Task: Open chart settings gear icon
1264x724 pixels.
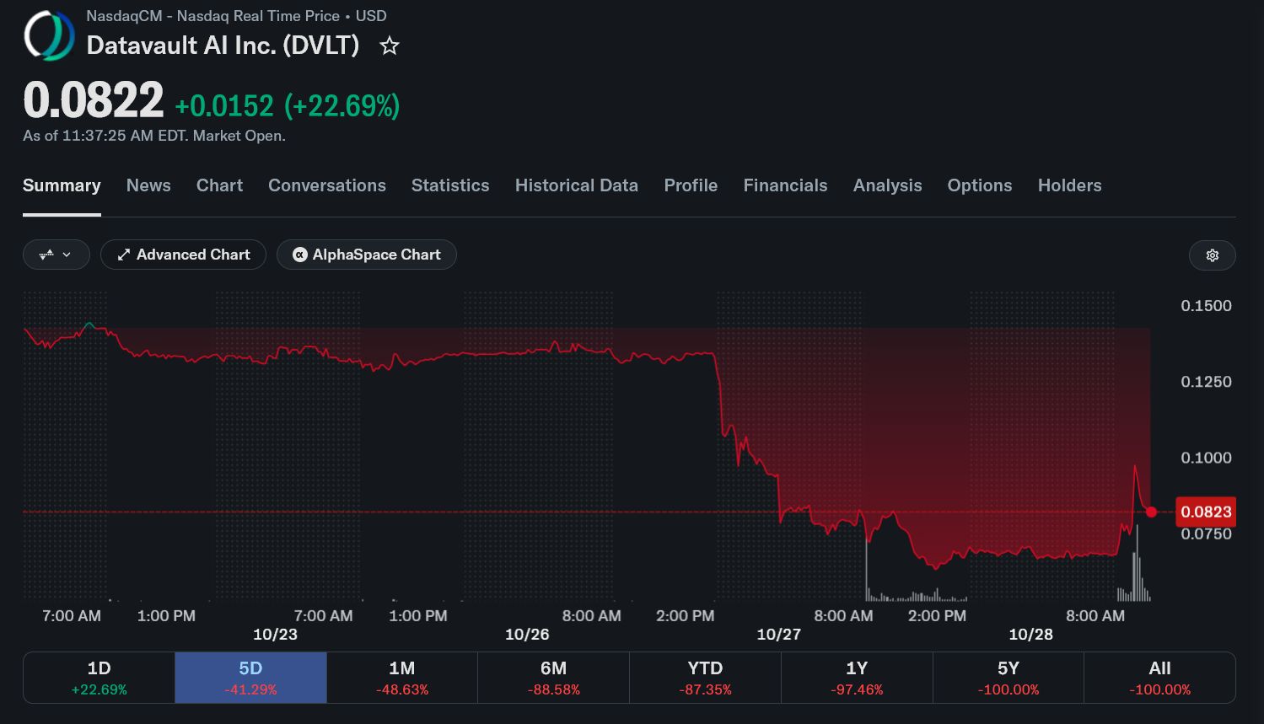Action: pos(1212,255)
